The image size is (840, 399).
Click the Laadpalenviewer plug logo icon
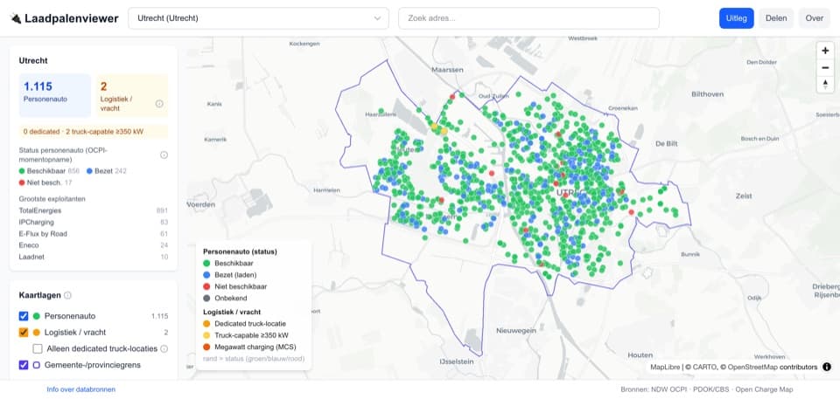[x=16, y=18]
